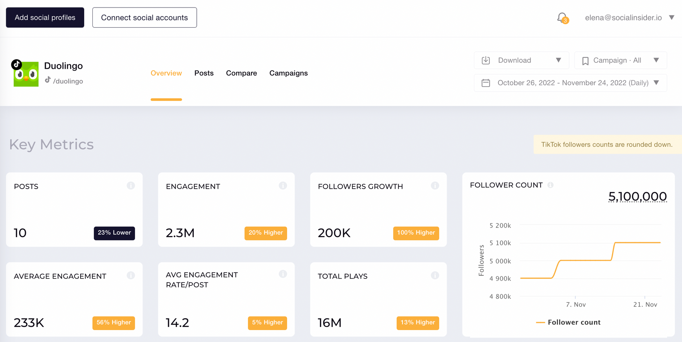
Task: Expand the Download dropdown arrow
Action: click(559, 60)
